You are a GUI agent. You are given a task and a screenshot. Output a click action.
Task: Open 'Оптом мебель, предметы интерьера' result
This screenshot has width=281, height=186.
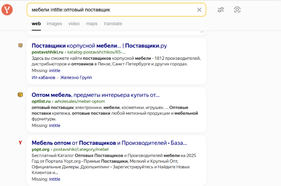point(96,95)
